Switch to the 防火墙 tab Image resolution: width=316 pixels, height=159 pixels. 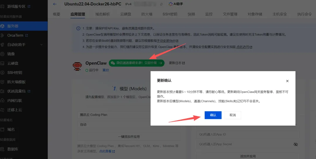coord(147,14)
